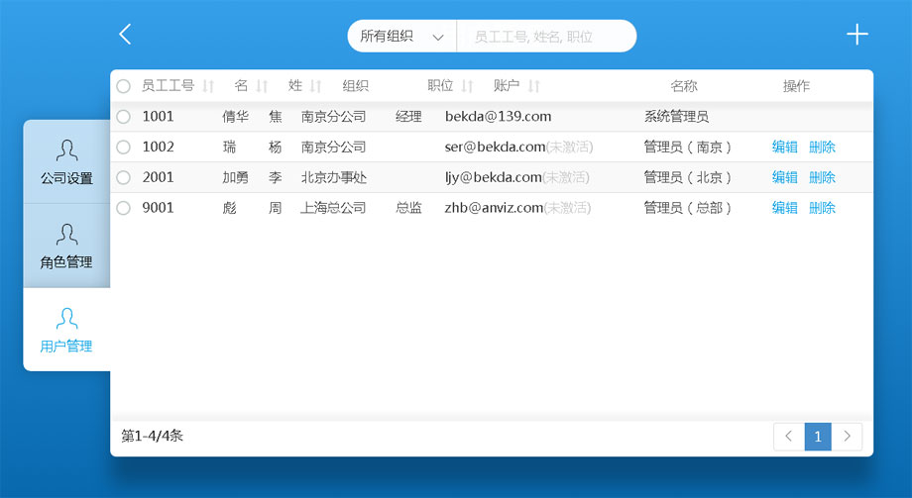
Task: Click the plus icon to add user
Action: click(x=856, y=35)
